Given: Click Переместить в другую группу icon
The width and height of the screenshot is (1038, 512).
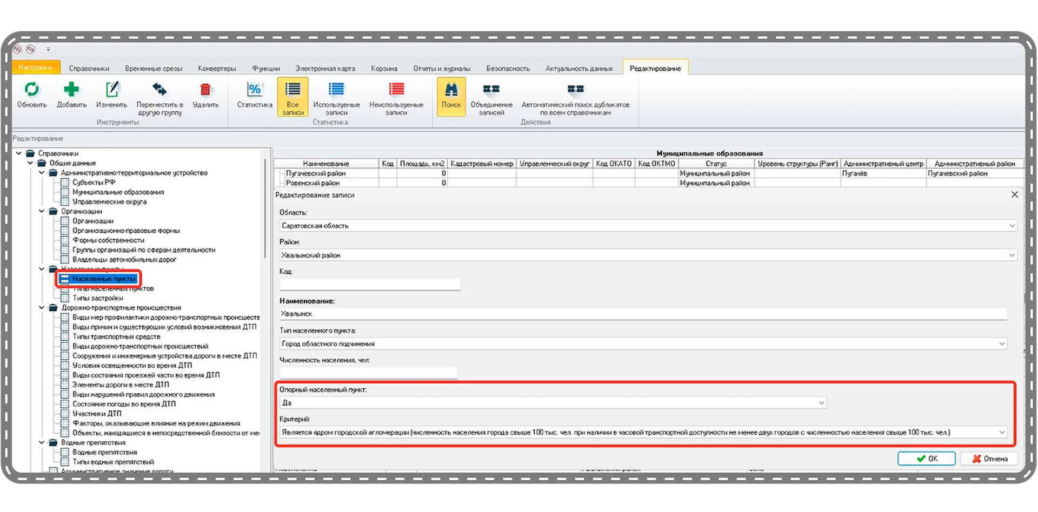Looking at the screenshot, I should (x=159, y=90).
